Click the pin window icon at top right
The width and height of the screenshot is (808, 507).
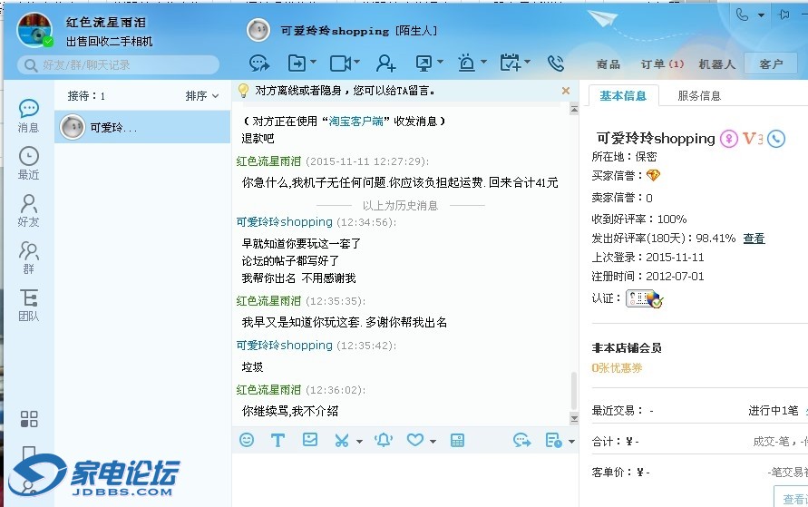pyautogui.click(x=784, y=15)
